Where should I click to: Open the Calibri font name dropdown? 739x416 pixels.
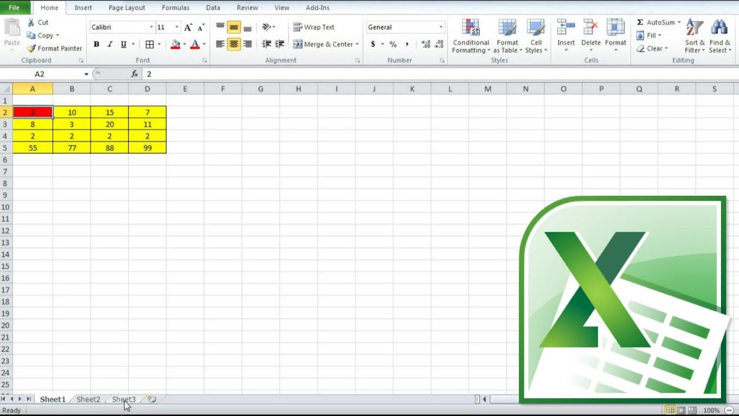click(151, 27)
